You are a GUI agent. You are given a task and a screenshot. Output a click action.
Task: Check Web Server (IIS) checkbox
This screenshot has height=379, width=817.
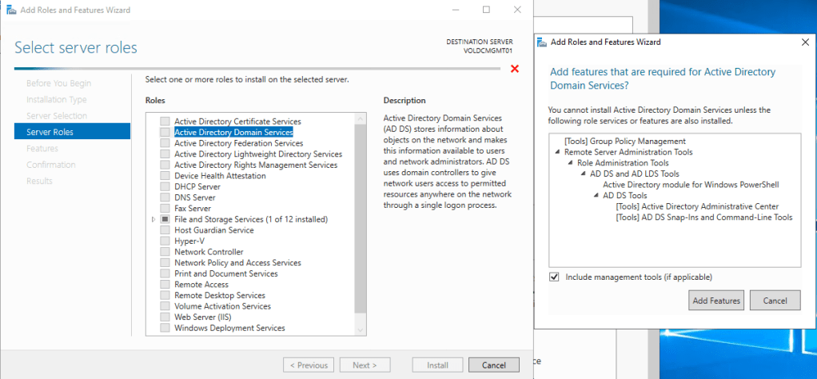tap(165, 317)
